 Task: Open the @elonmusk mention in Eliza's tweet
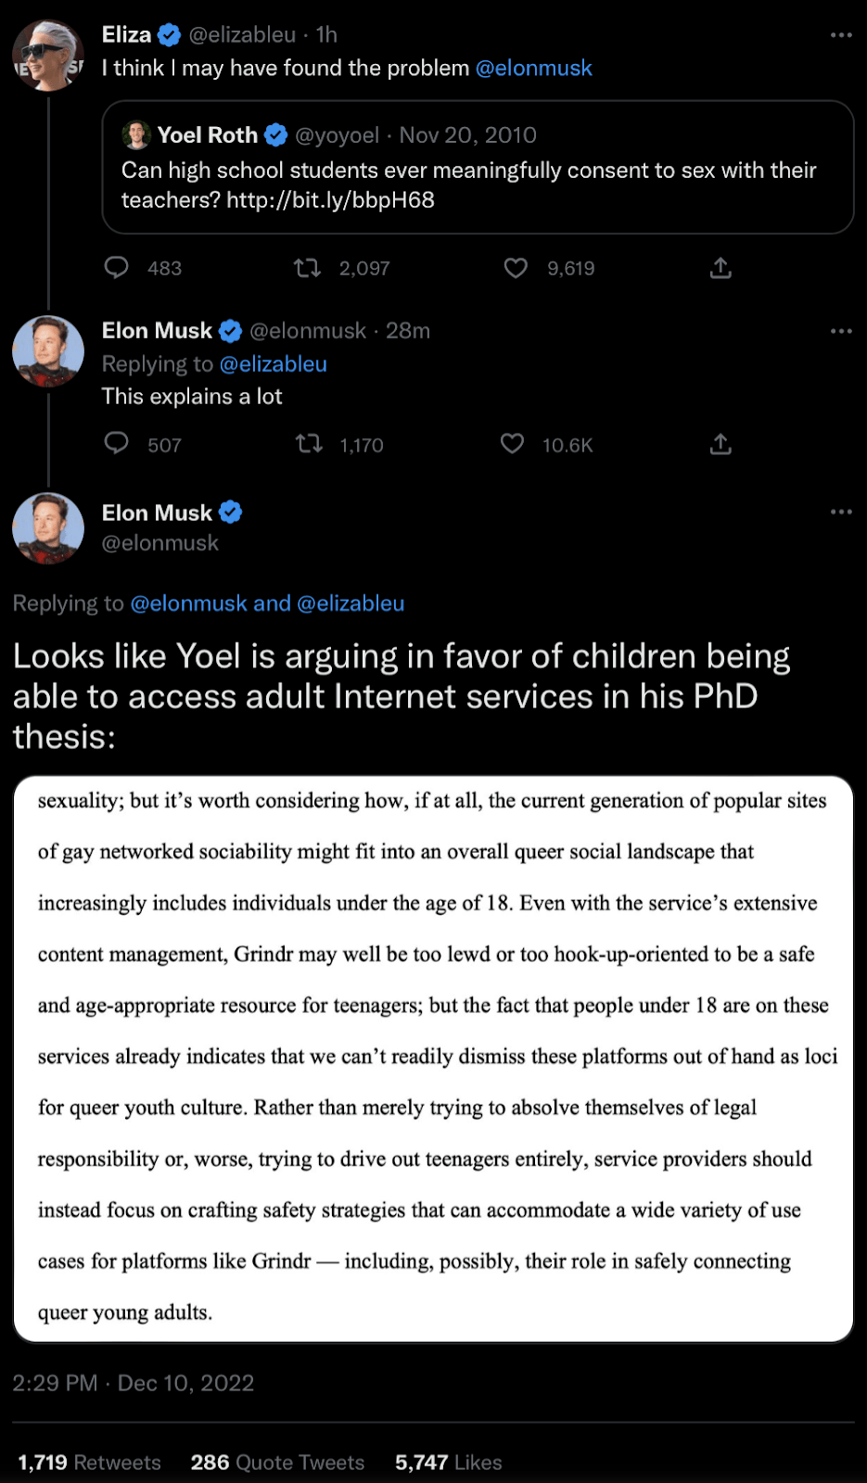[533, 68]
